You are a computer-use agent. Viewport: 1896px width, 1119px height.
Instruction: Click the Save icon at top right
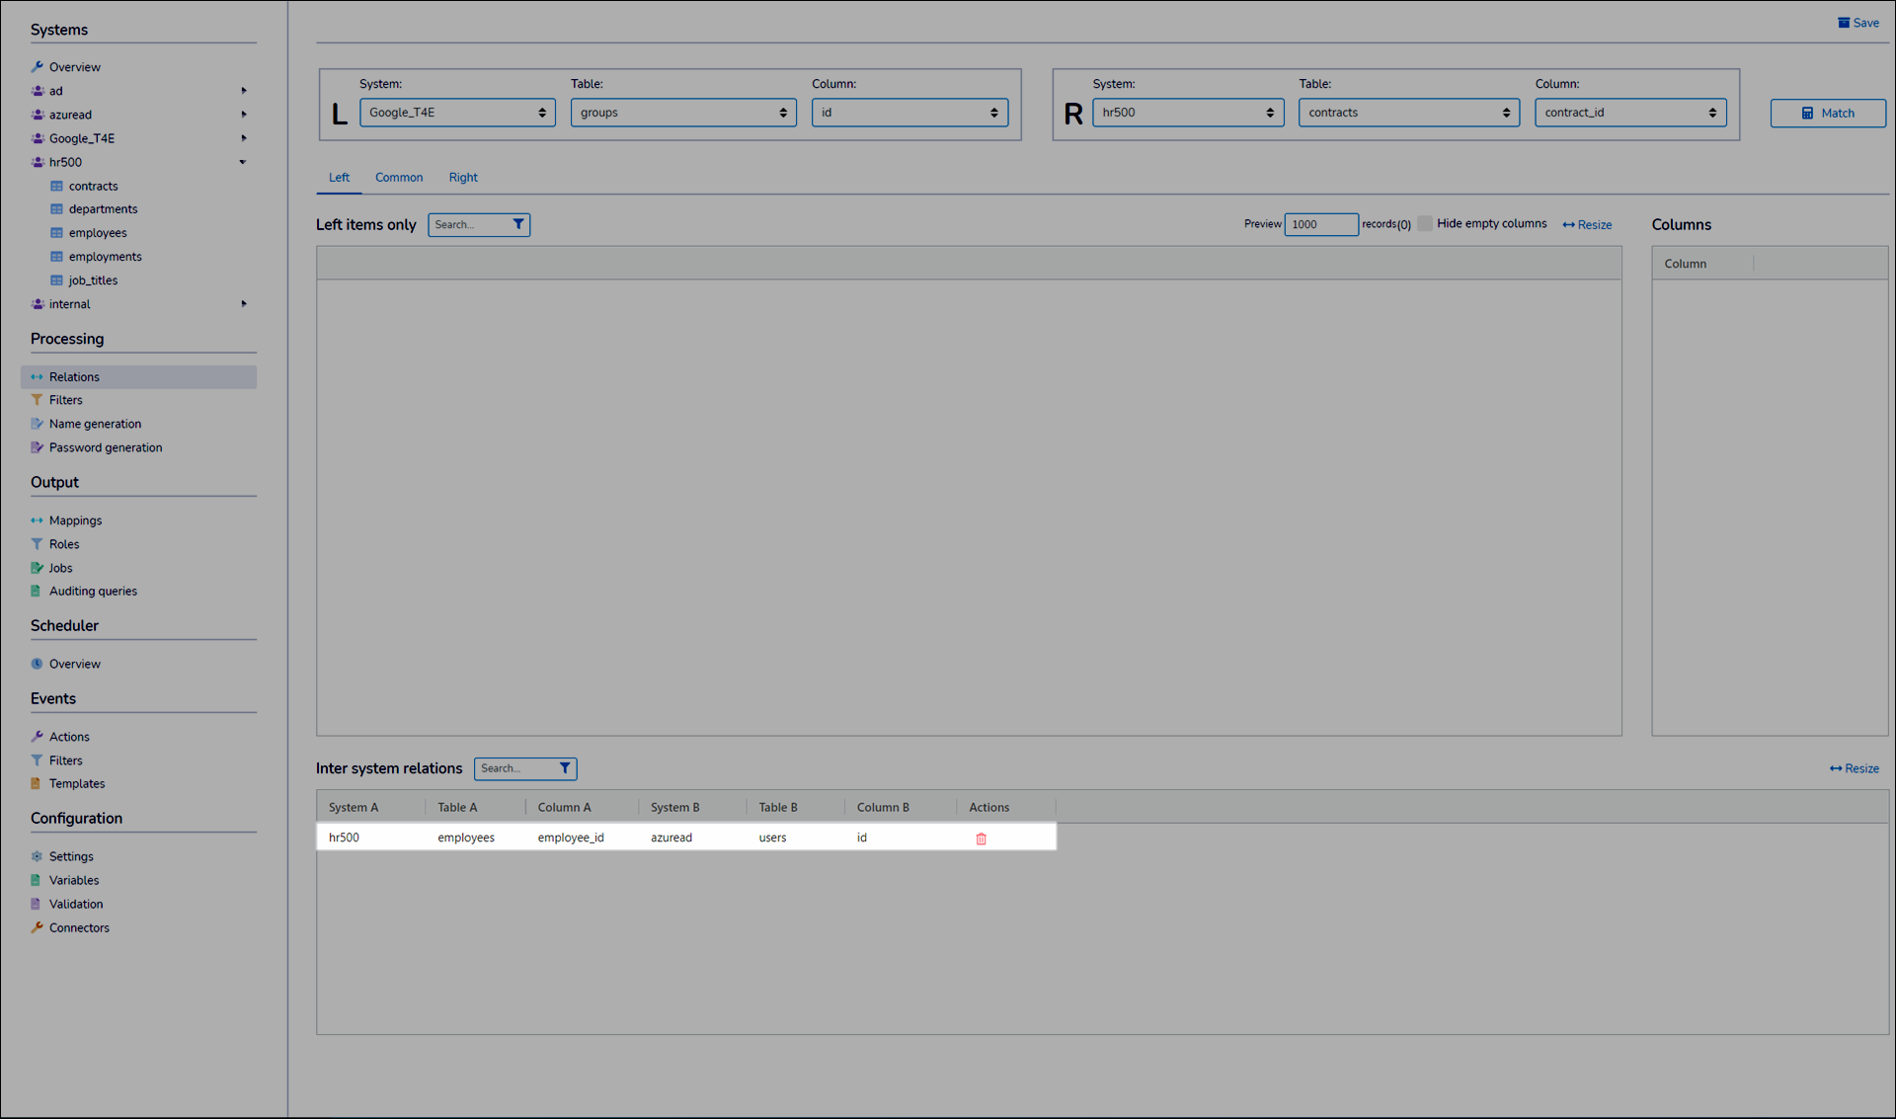coord(1844,23)
